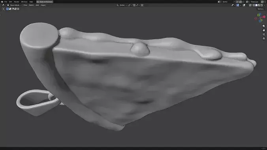Toggle the camera view icon
This screenshot has height=150, width=267.
tap(264, 34)
